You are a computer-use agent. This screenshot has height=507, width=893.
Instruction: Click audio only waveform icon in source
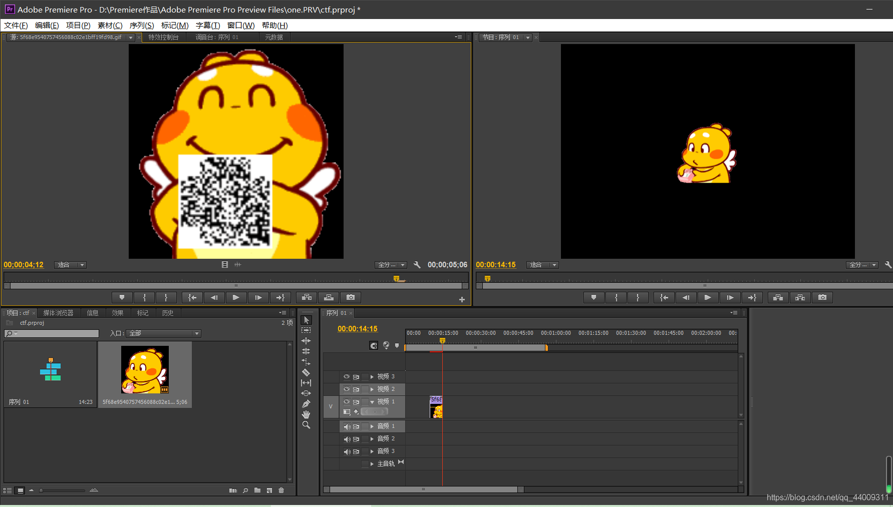click(238, 265)
